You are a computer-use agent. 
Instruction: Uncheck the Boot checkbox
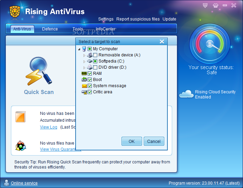90,80
